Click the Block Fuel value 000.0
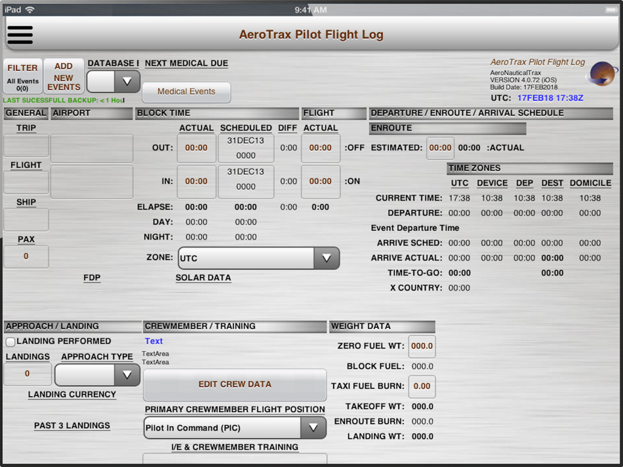Image resolution: width=623 pixels, height=467 pixels. click(422, 367)
